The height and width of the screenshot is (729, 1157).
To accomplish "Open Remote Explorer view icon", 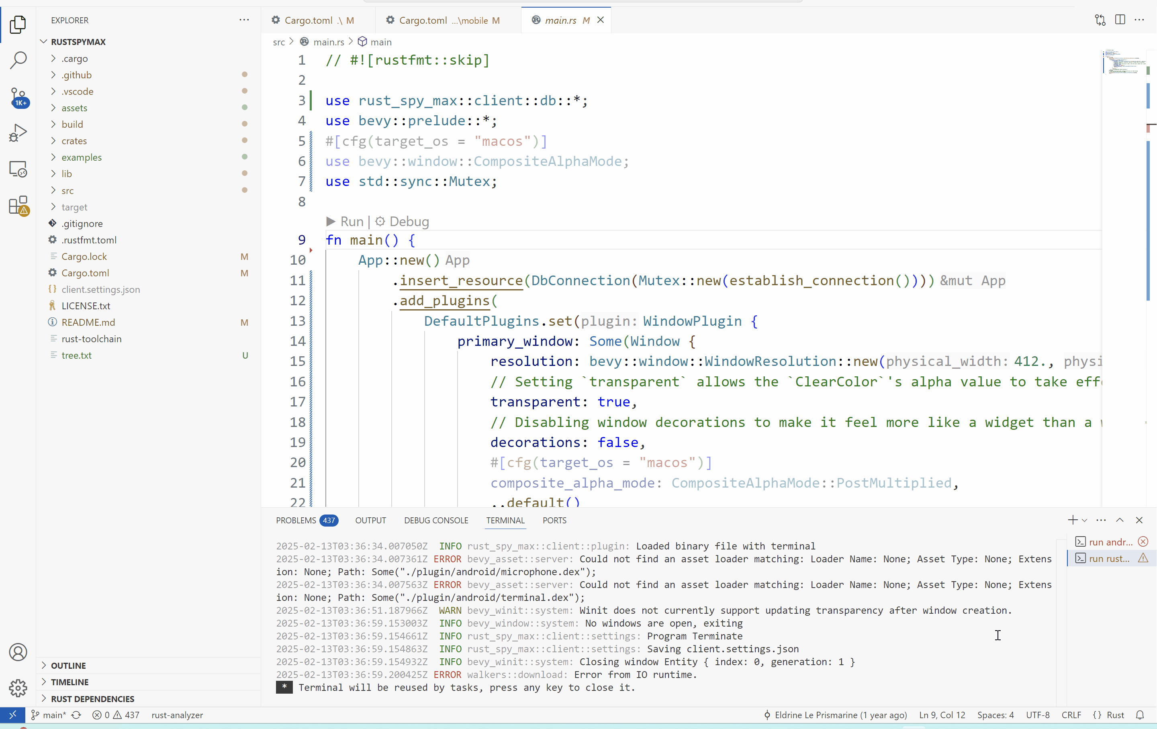I will click(18, 169).
